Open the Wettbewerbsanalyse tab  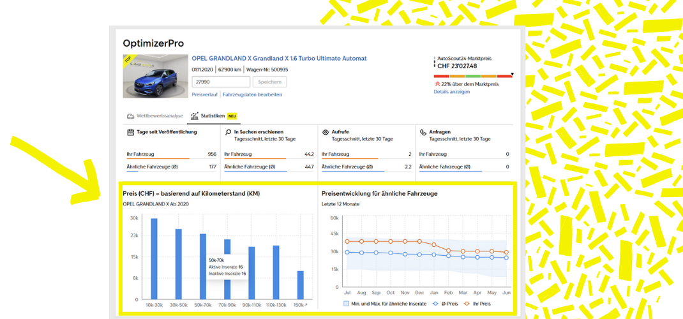pyautogui.click(x=155, y=116)
